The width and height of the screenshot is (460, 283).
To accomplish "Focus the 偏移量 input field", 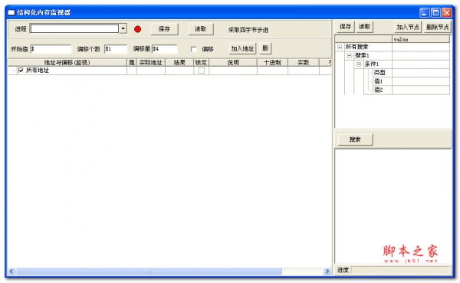I will [x=165, y=49].
